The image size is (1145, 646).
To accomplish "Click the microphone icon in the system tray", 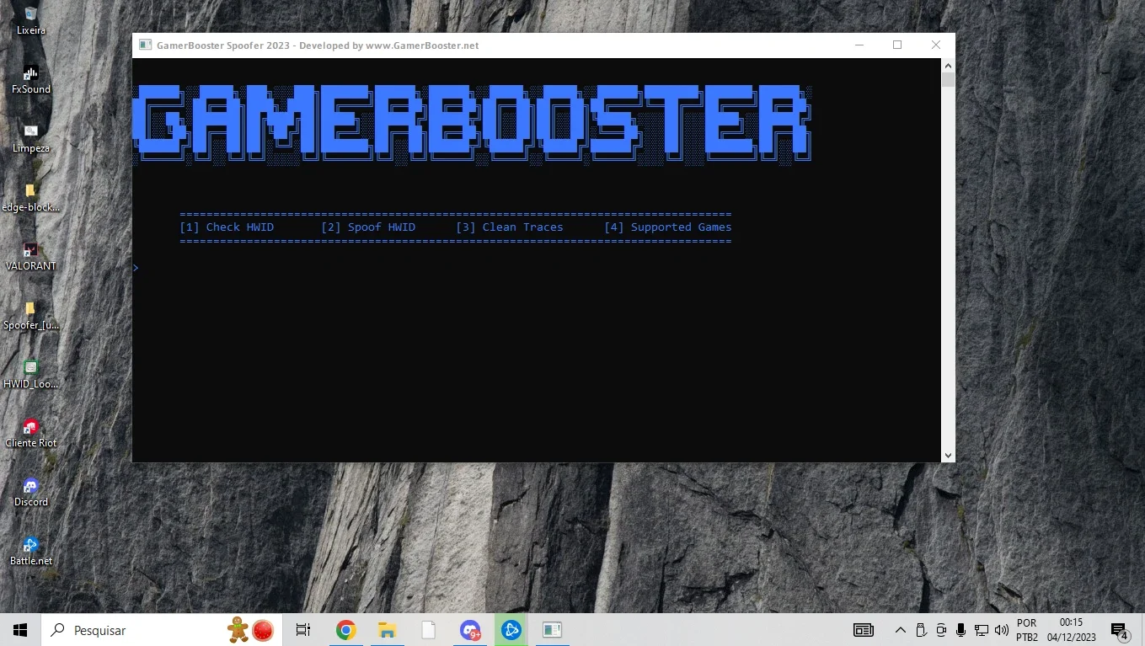I will [x=960, y=630].
